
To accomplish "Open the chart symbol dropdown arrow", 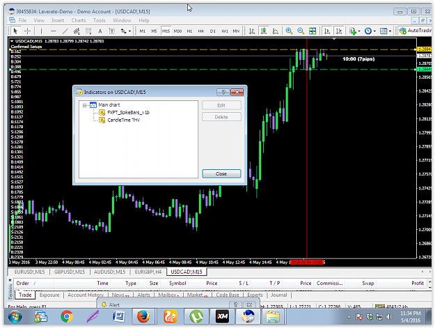I will pos(12,41).
